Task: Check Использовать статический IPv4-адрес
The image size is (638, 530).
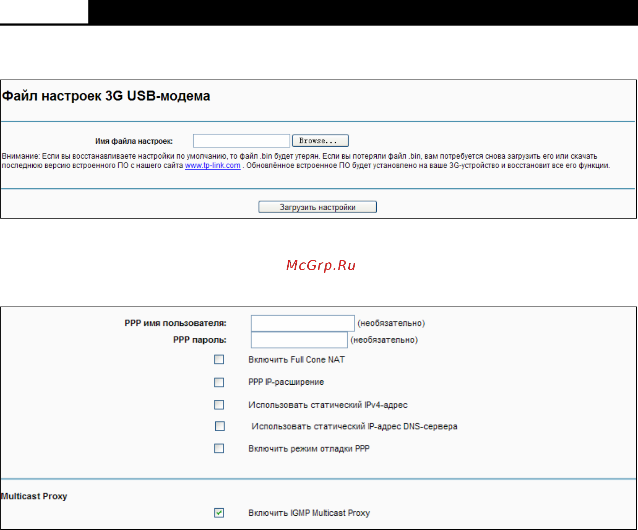Action: 219,405
